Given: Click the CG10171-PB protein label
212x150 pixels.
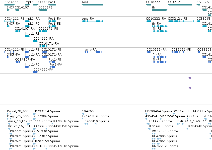Looking at the screenshot, I should 51,50.
